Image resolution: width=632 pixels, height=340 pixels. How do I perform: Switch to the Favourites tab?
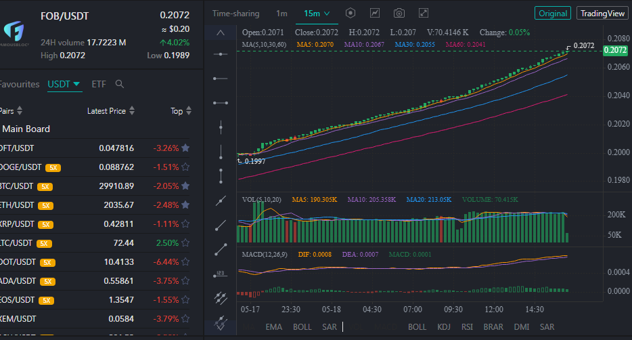(20, 84)
